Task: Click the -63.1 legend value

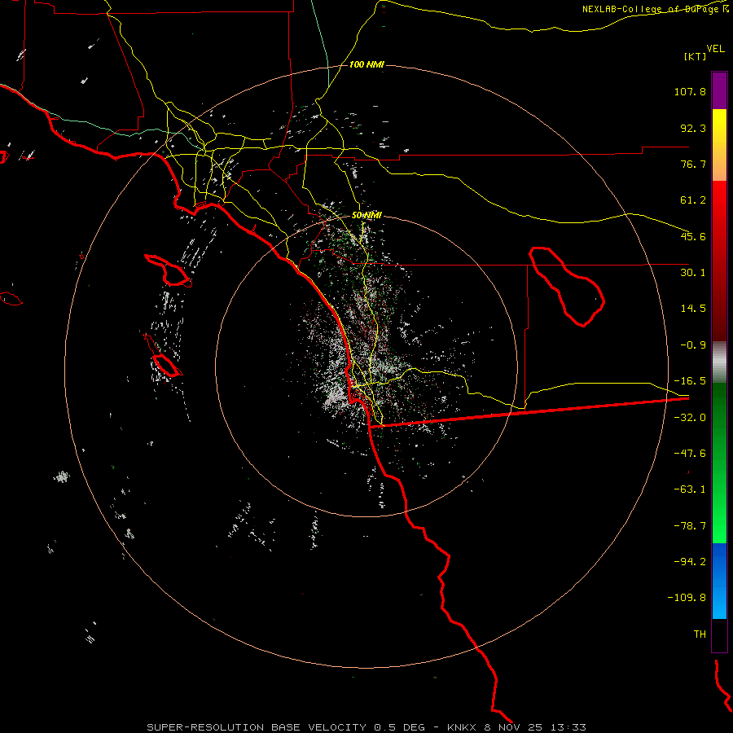Action: click(x=690, y=489)
